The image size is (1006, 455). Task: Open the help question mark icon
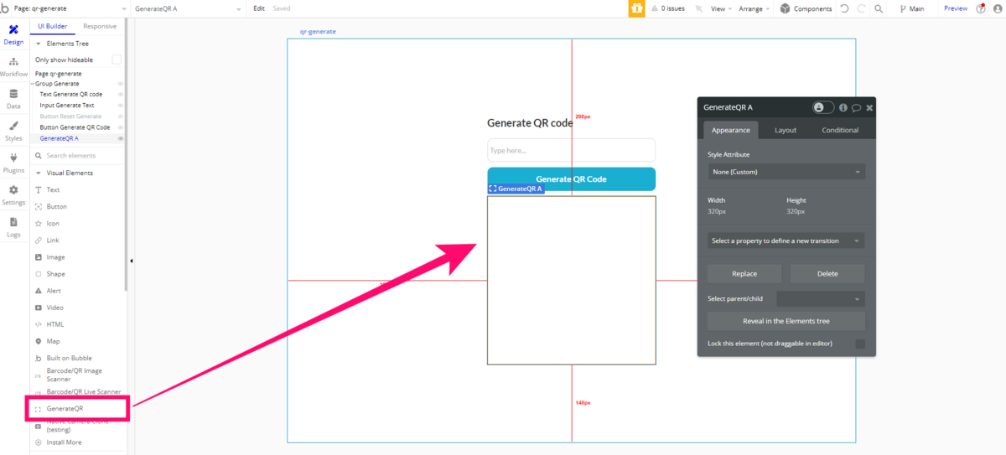point(981,8)
